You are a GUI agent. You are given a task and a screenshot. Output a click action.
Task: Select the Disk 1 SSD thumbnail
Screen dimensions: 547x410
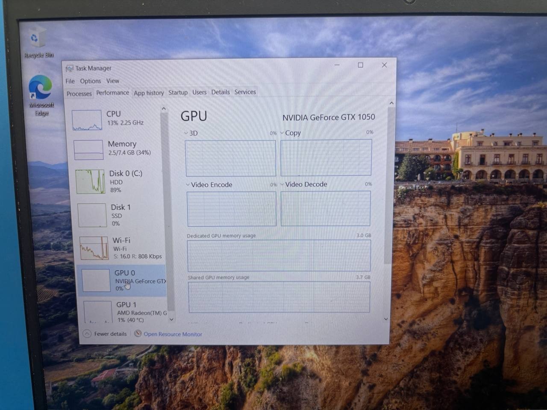click(x=92, y=215)
